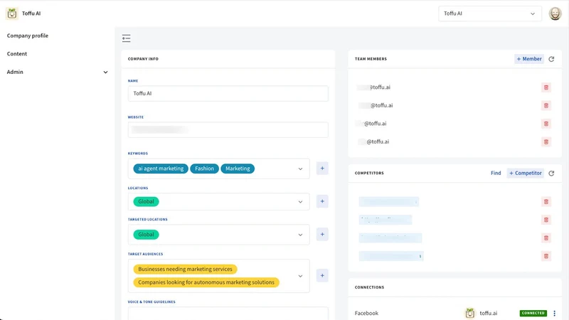Click the CONNECTED status badge

(x=533, y=313)
